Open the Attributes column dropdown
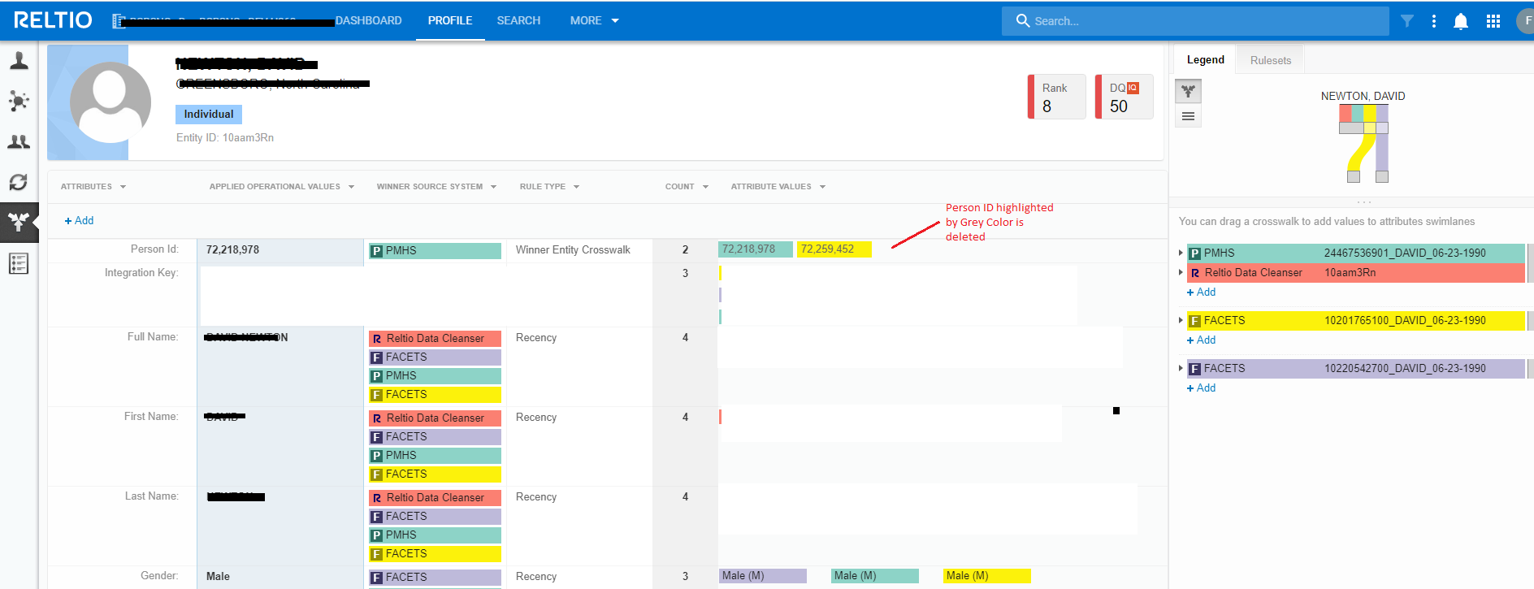The width and height of the screenshot is (1534, 589). tap(93, 187)
